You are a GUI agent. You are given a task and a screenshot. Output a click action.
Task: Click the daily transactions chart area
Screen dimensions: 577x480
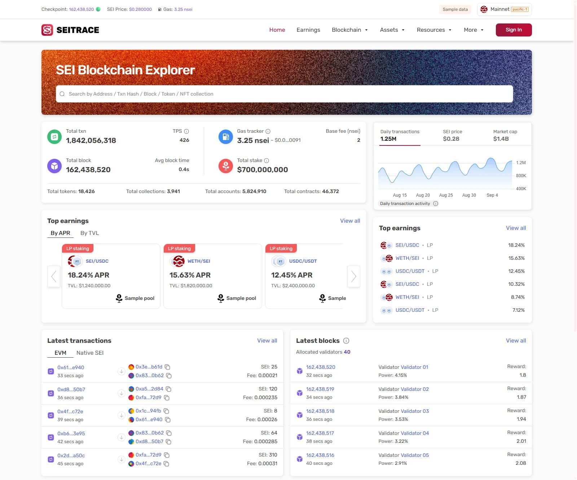(x=445, y=173)
